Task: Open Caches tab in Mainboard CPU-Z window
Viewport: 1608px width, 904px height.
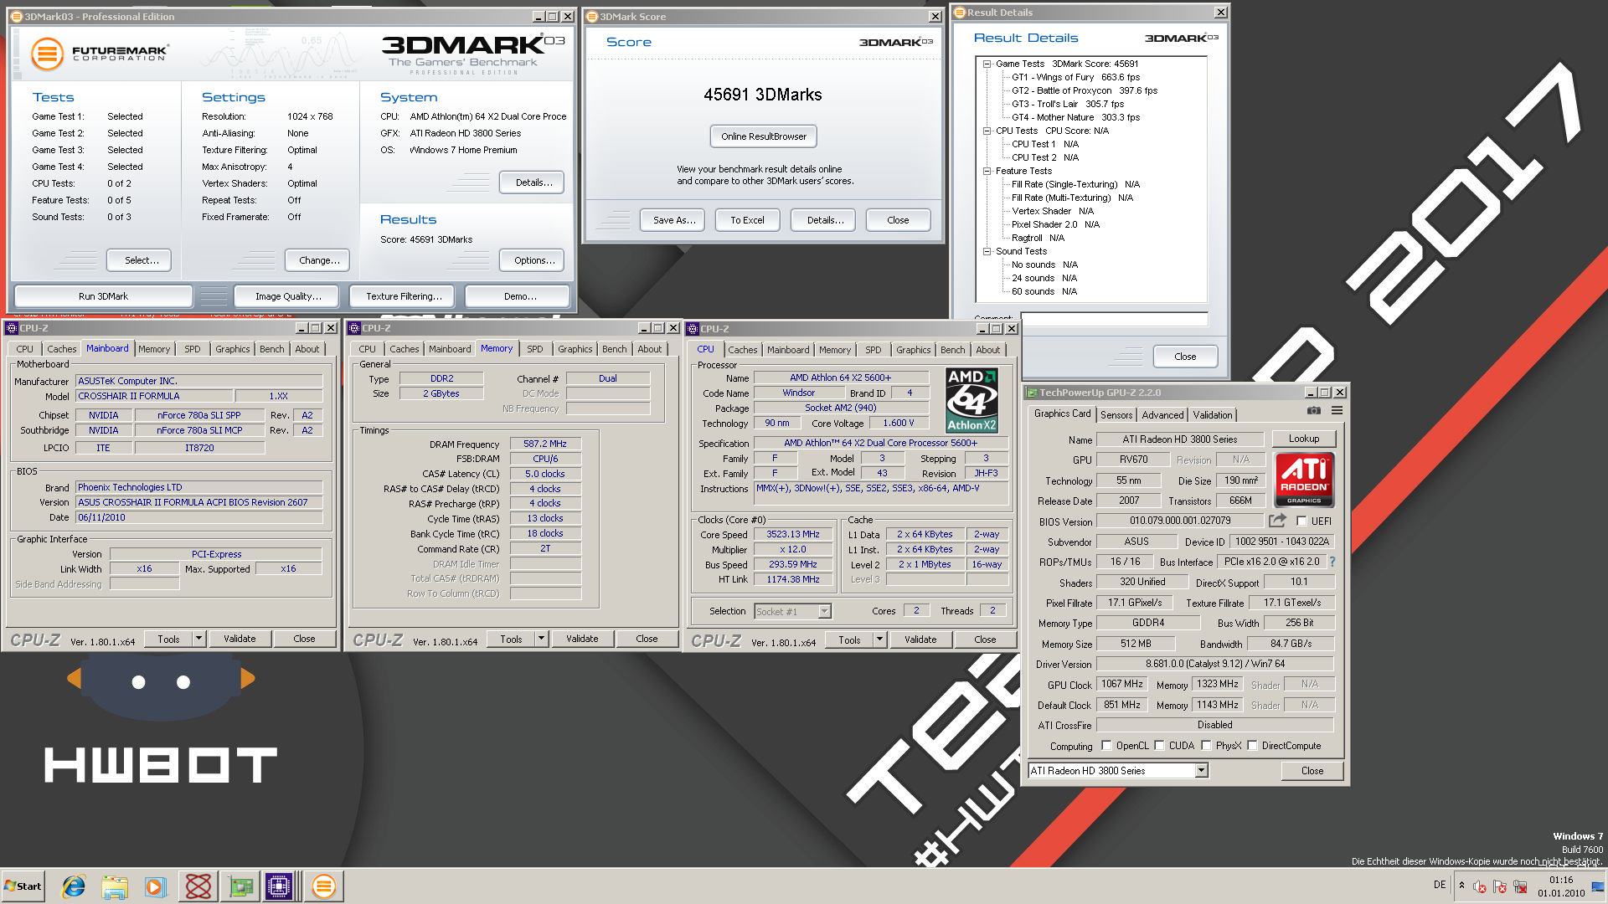Action: [x=62, y=350]
